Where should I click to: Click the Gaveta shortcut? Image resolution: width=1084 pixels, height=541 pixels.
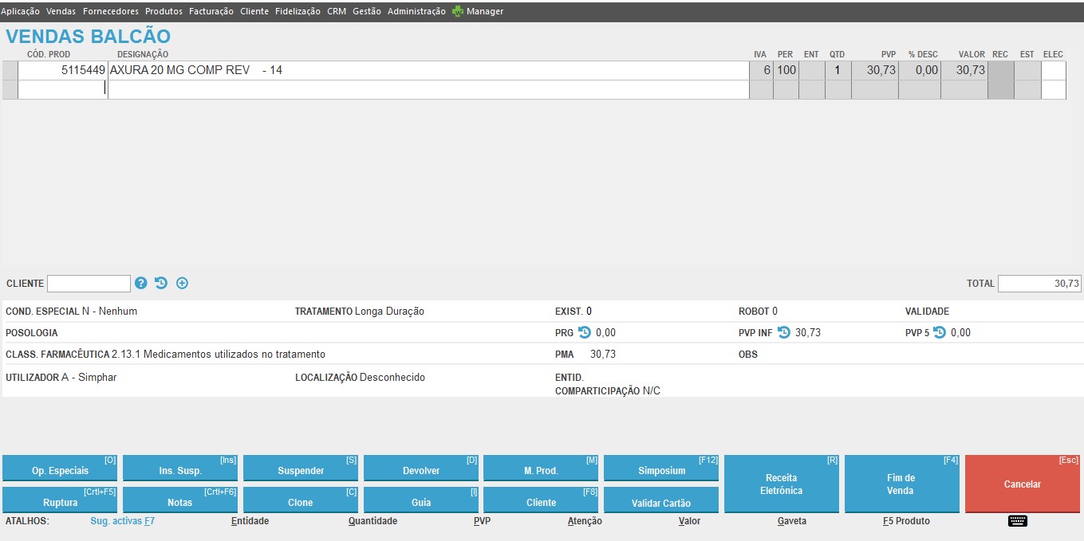point(791,521)
